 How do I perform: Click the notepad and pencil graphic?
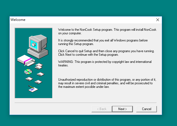(x=33, y=89)
